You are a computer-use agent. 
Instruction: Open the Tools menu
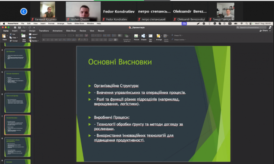point(69,24)
